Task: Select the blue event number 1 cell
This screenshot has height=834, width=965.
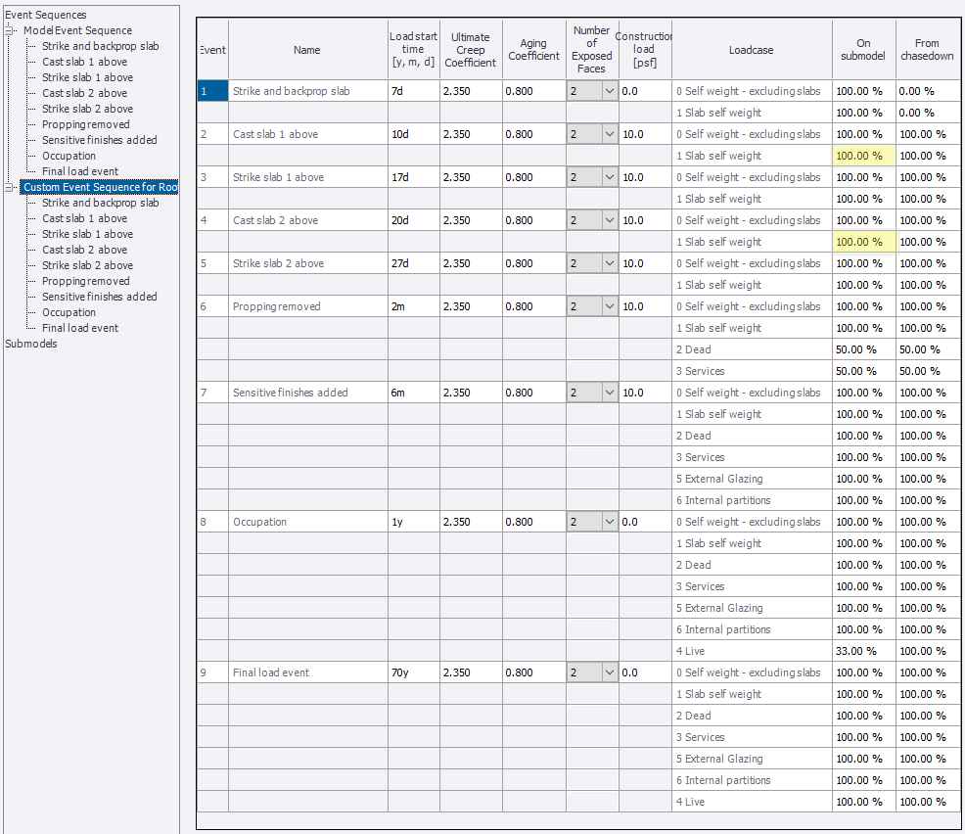Action: 212,91
